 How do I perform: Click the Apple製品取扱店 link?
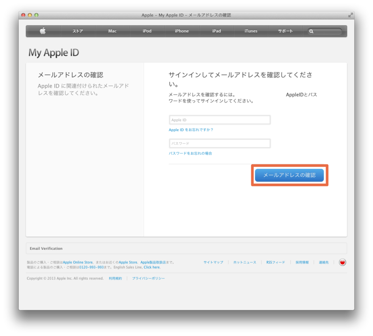click(153, 262)
